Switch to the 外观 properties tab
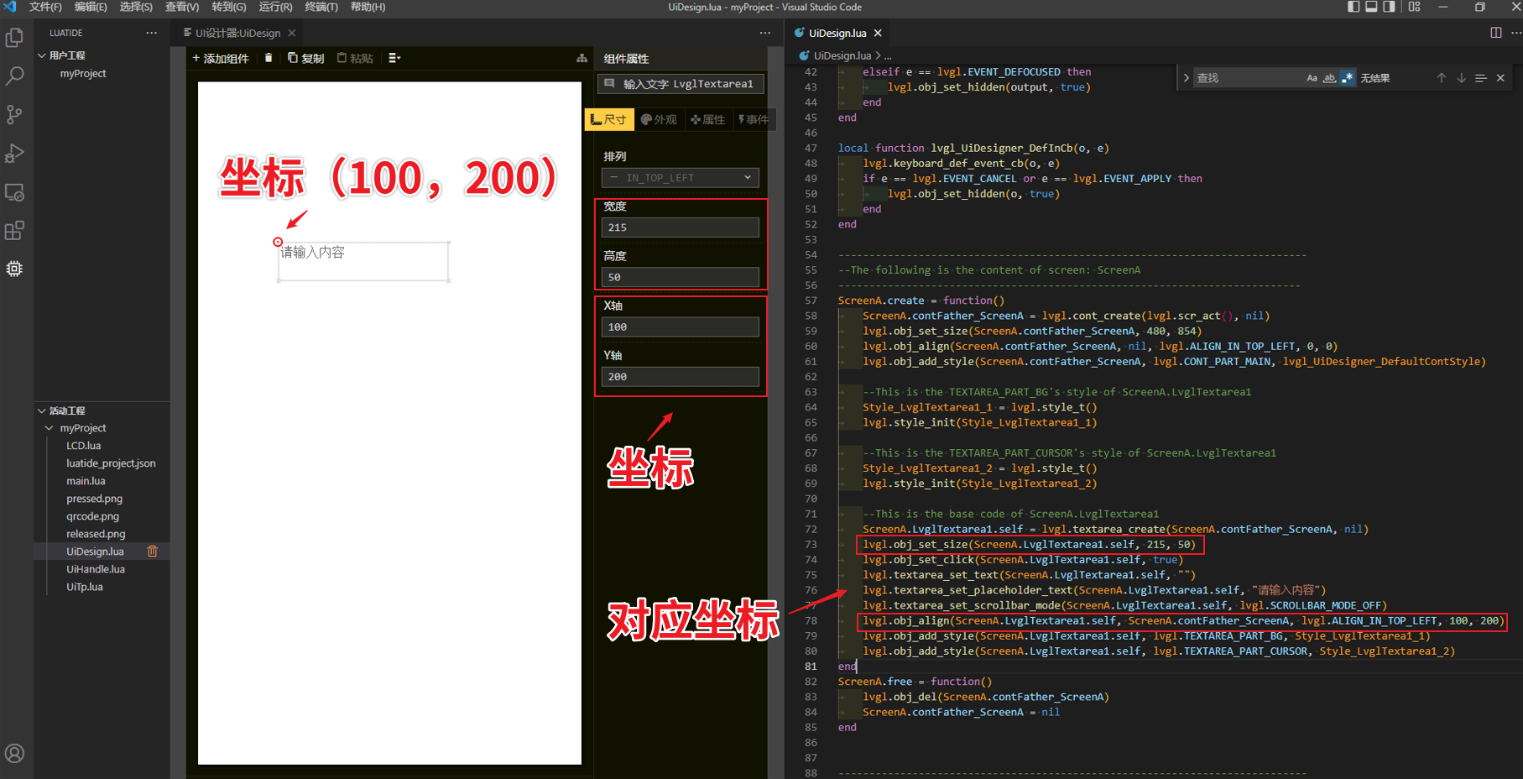This screenshot has height=779, width=1523. point(659,120)
